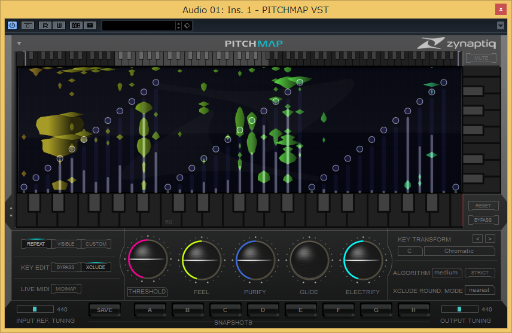This screenshot has height=333, width=512.
Task: Click the GLIDE knob
Action: (309, 260)
